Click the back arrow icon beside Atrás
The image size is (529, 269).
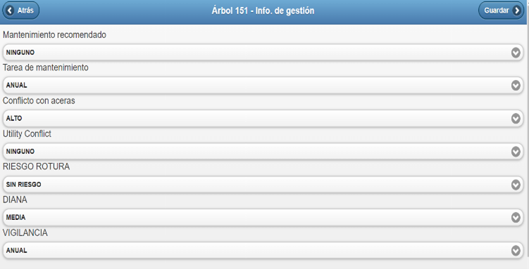click(x=10, y=11)
